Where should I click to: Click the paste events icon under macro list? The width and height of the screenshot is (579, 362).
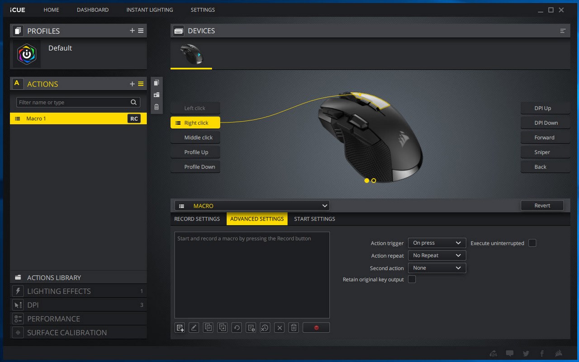pyautogui.click(x=223, y=328)
